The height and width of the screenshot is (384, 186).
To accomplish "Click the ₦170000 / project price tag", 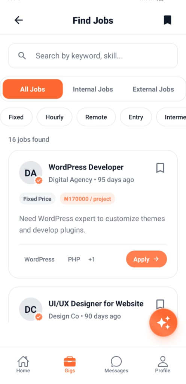I will [87, 199].
